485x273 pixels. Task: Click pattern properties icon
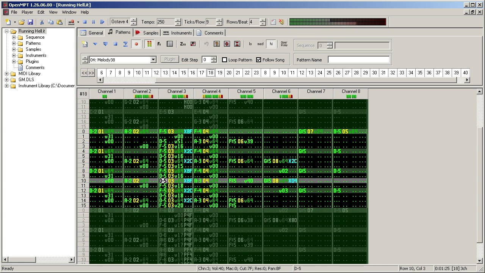(x=170, y=44)
